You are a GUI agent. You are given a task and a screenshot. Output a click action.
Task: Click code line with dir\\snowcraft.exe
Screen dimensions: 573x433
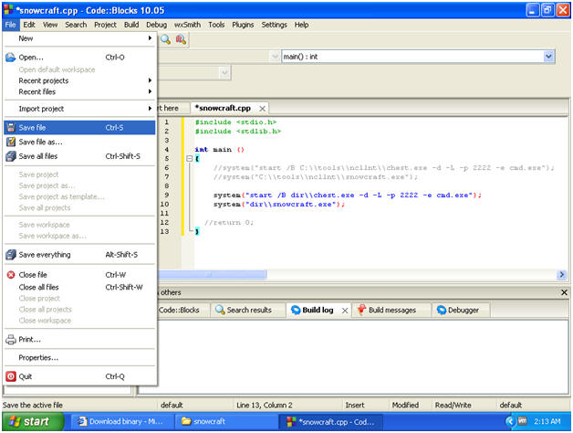pyautogui.click(x=279, y=205)
